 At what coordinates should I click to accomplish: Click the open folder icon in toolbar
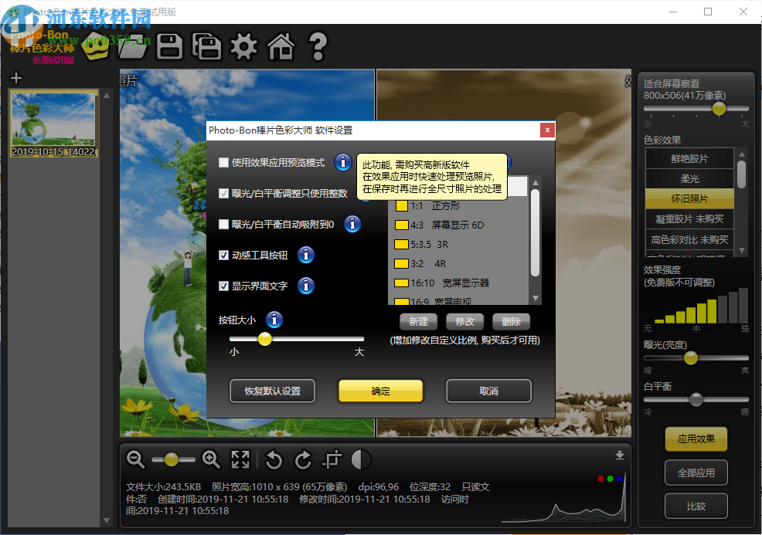coord(133,46)
